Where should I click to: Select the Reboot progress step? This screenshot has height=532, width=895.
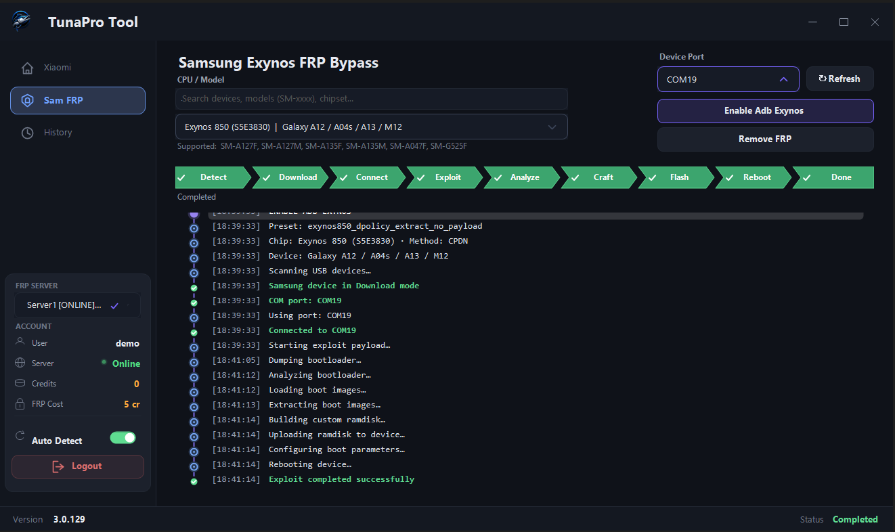tap(754, 177)
